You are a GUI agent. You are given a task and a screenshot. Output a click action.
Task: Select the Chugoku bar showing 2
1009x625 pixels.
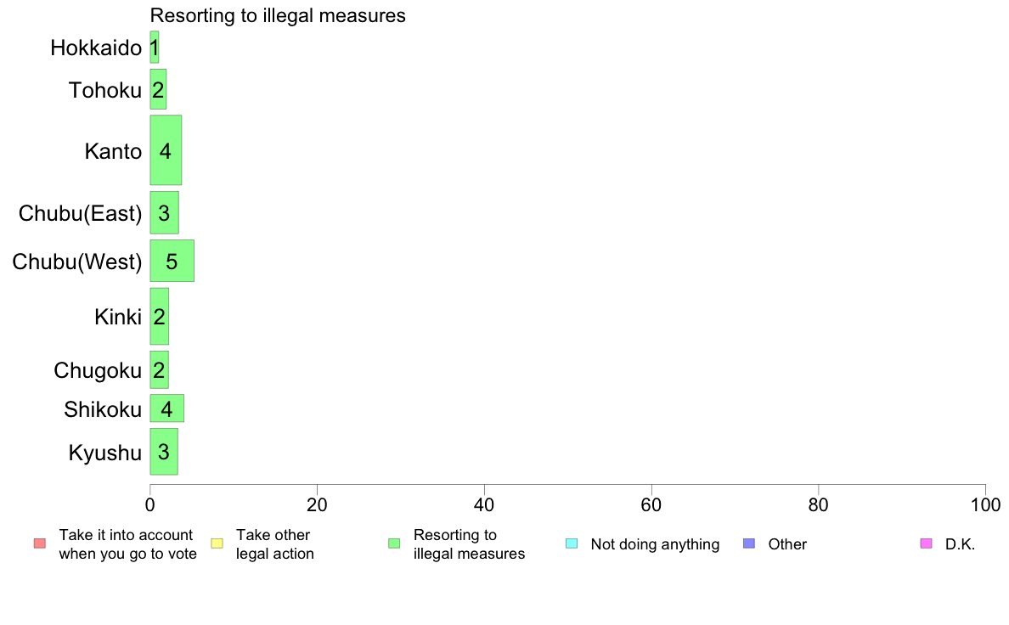coord(160,369)
